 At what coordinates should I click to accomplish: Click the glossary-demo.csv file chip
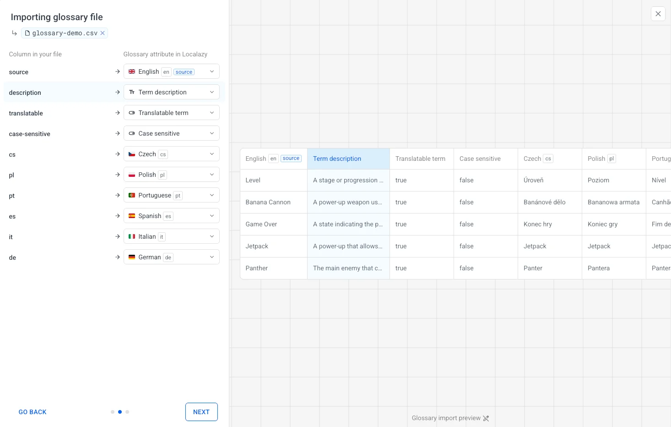[65, 33]
